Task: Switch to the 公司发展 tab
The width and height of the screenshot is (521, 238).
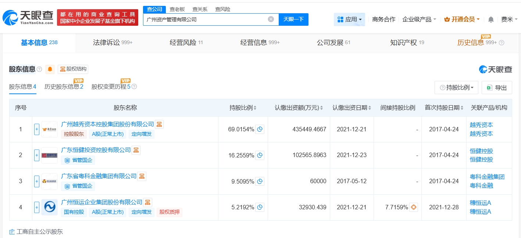Action: click(333, 43)
